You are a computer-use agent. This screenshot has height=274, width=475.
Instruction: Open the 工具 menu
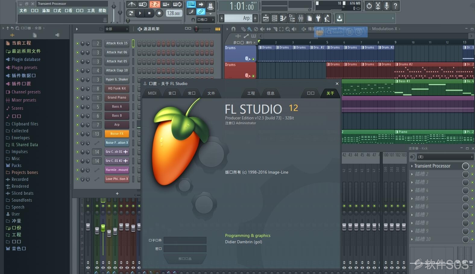(91, 11)
